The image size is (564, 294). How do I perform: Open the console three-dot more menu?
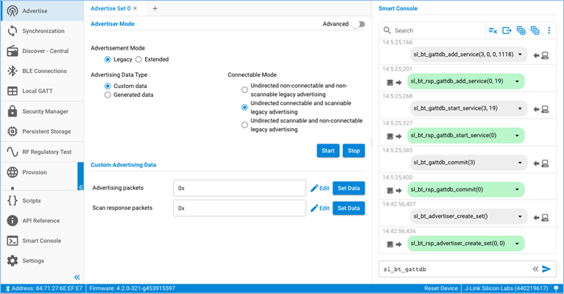tap(549, 30)
